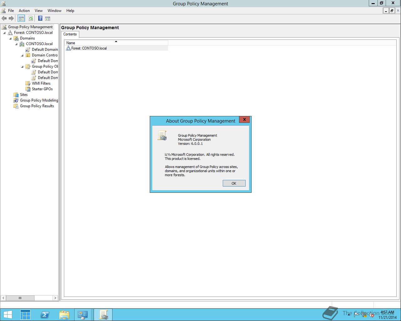Image resolution: width=401 pixels, height=321 pixels.
Task: Click the tree pane horizontal scrollbar thumb
Action: [20, 298]
